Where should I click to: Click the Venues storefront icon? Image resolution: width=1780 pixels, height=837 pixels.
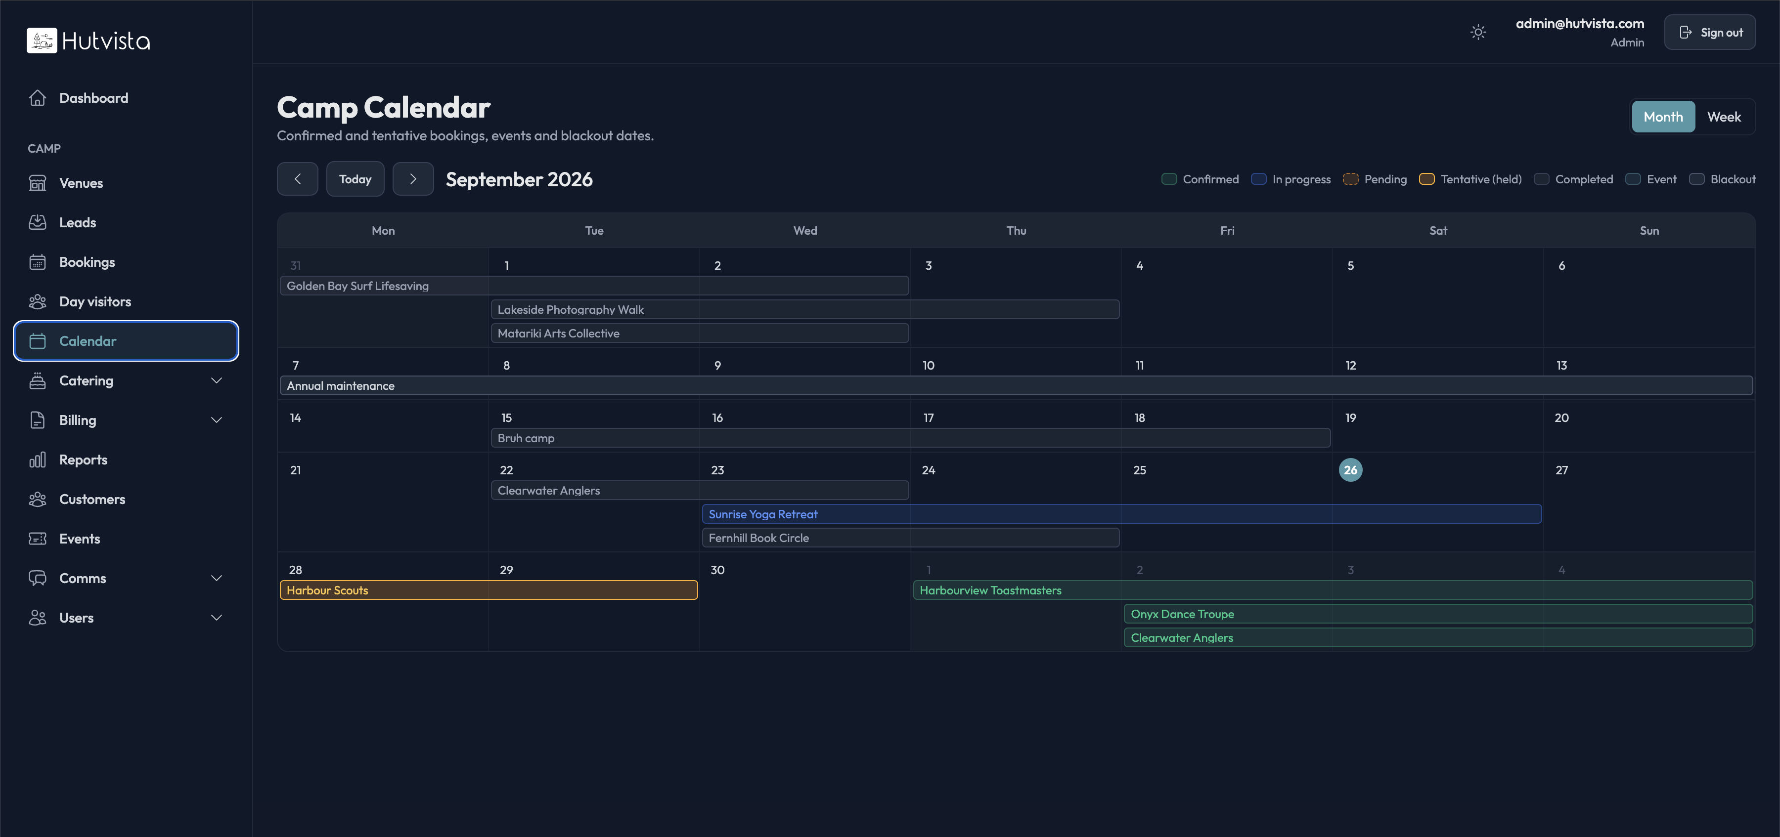point(37,183)
